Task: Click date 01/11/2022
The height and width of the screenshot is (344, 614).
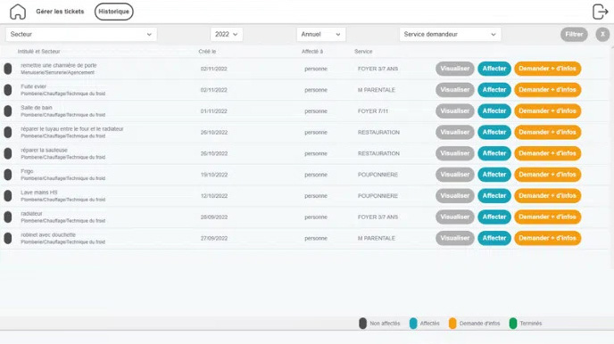Action: click(214, 111)
